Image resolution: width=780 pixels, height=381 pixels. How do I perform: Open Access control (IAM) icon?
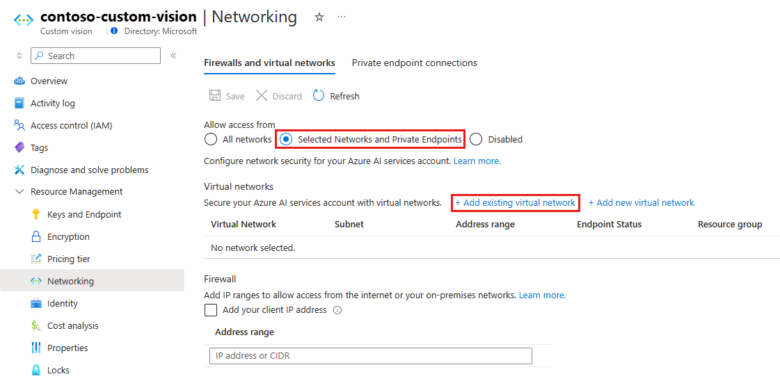click(19, 126)
